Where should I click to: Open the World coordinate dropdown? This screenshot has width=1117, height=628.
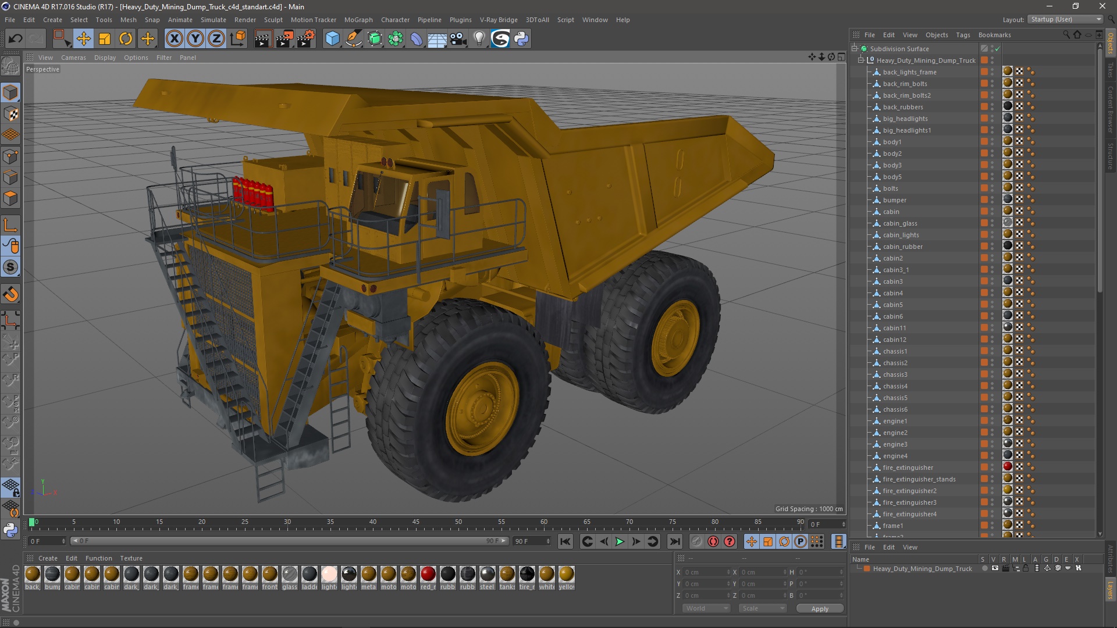(x=706, y=608)
